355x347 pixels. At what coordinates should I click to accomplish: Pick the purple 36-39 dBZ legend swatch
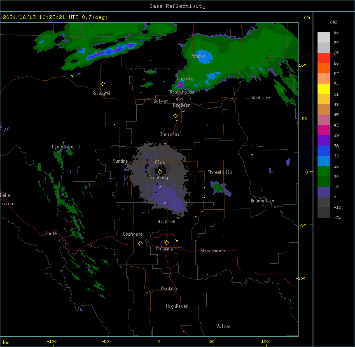point(324,140)
